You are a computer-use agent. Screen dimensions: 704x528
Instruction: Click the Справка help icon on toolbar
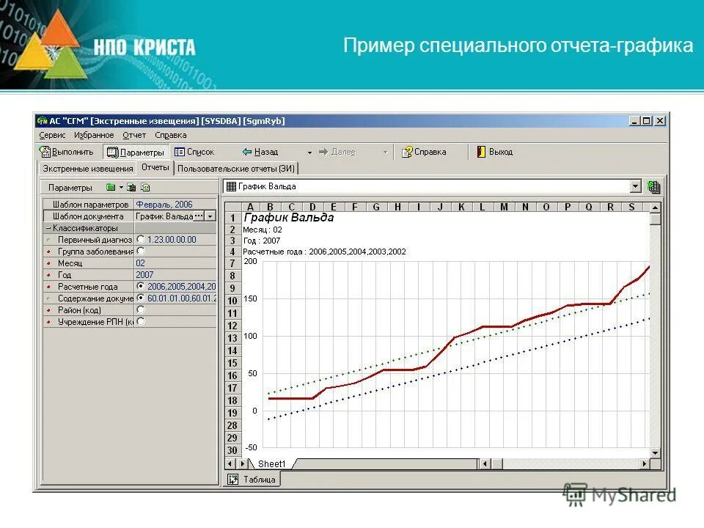point(406,152)
